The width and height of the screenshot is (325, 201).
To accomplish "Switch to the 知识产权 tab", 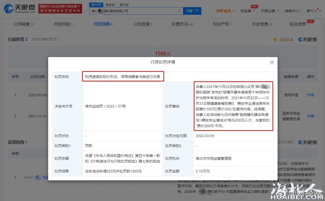I will point(222,24).
